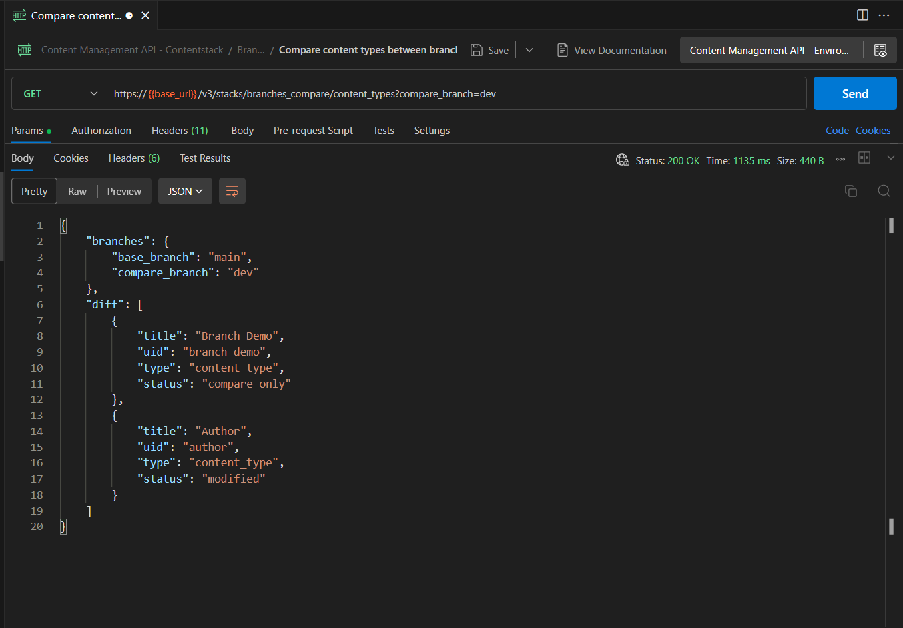Click the HTTP icon in the breadcrumb
Screen dimensions: 903x628
tap(25, 50)
